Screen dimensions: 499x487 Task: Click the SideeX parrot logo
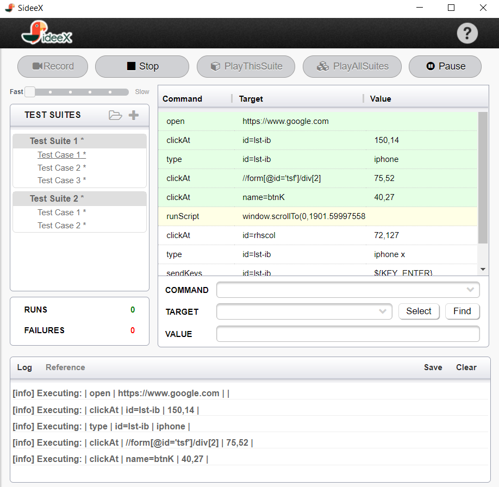(x=47, y=33)
